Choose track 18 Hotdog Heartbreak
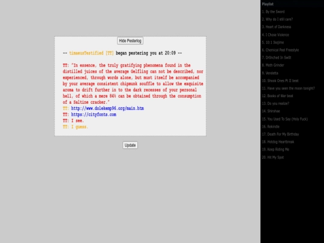Viewport: 324px width, 243px height. click(278, 142)
